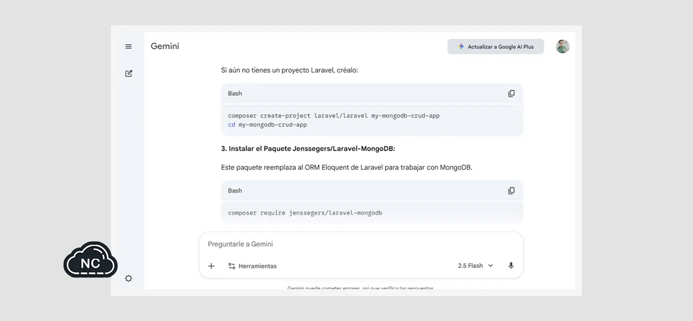Activate the microphone for voice input
This screenshot has height=321, width=693.
click(x=511, y=266)
